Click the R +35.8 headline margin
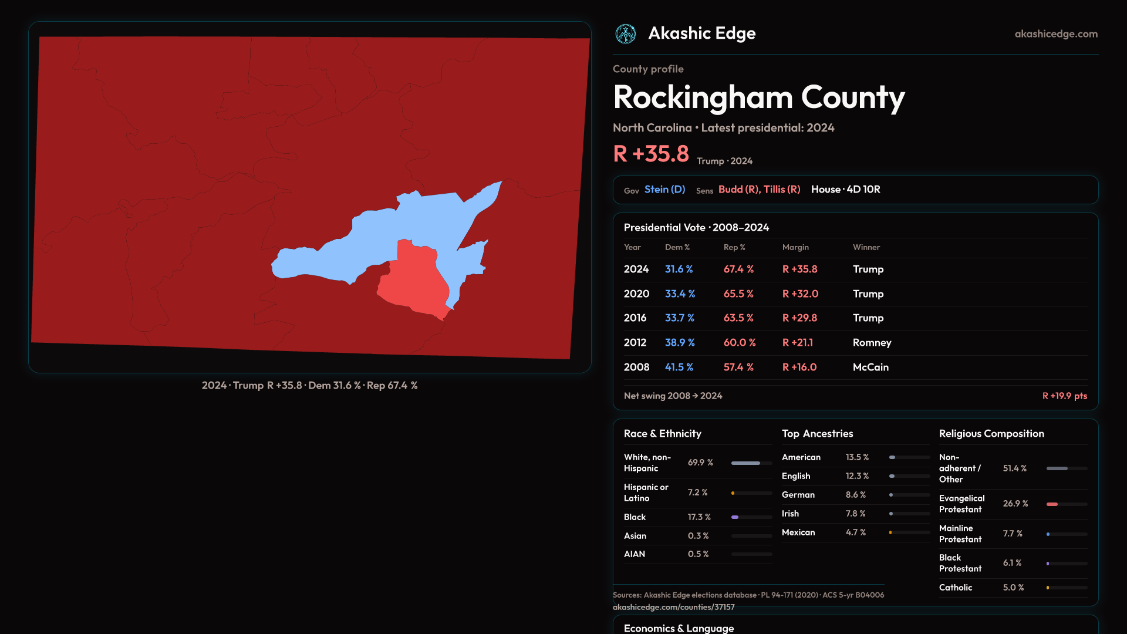1127x634 pixels. pyautogui.click(x=650, y=154)
